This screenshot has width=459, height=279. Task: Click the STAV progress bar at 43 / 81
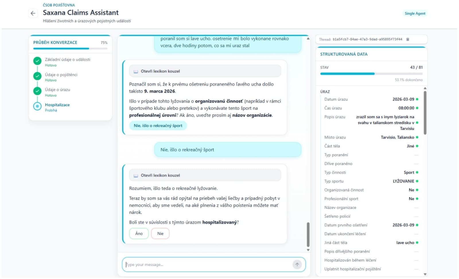click(x=371, y=74)
